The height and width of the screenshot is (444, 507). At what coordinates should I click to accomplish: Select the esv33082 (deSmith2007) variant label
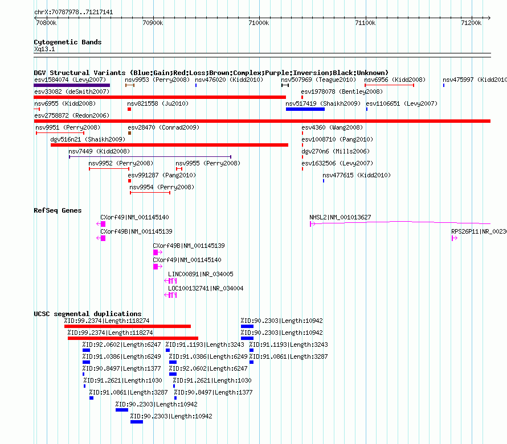point(72,92)
